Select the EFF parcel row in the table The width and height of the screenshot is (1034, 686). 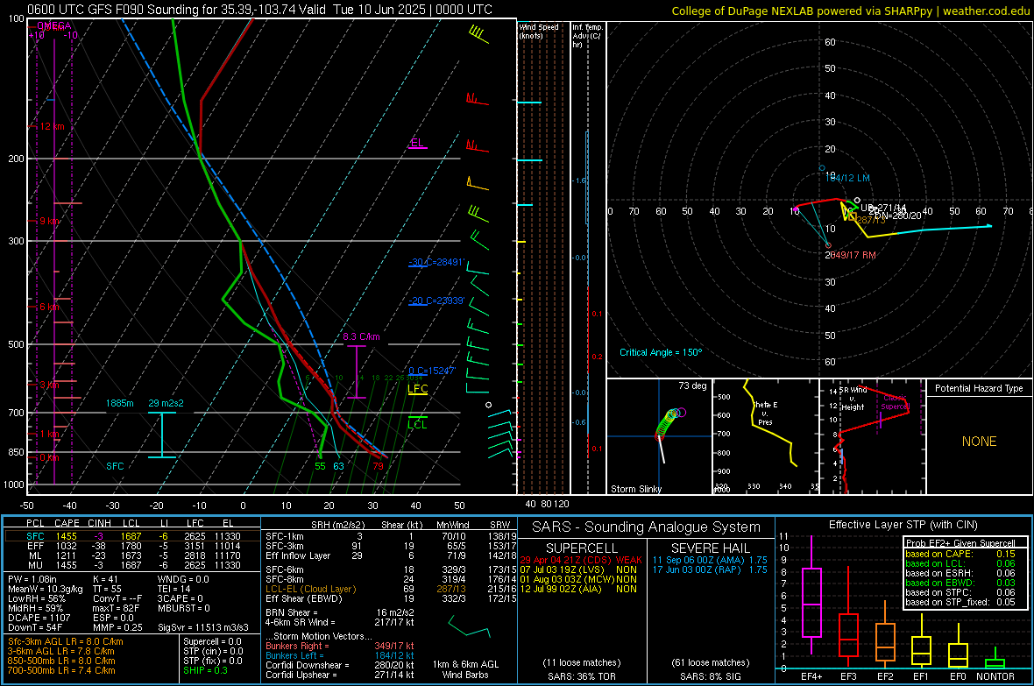click(x=132, y=546)
